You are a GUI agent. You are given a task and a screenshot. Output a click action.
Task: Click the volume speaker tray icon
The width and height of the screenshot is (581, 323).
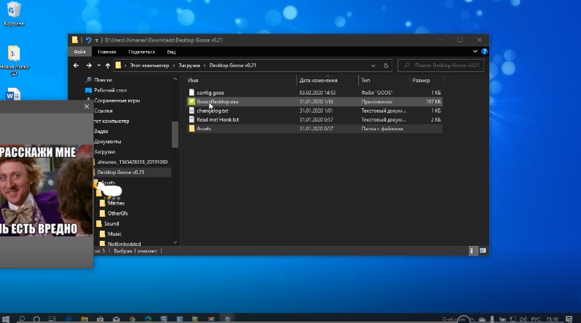[x=523, y=319]
